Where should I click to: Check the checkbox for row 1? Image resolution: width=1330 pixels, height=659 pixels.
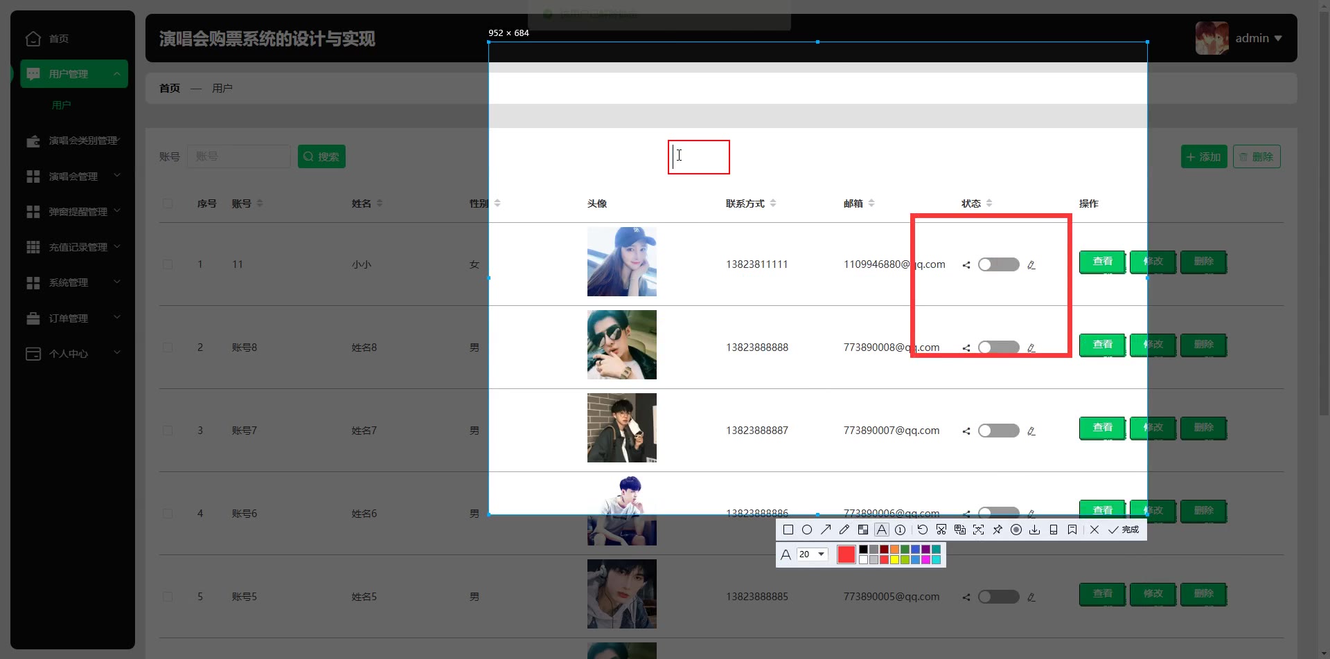(x=168, y=264)
